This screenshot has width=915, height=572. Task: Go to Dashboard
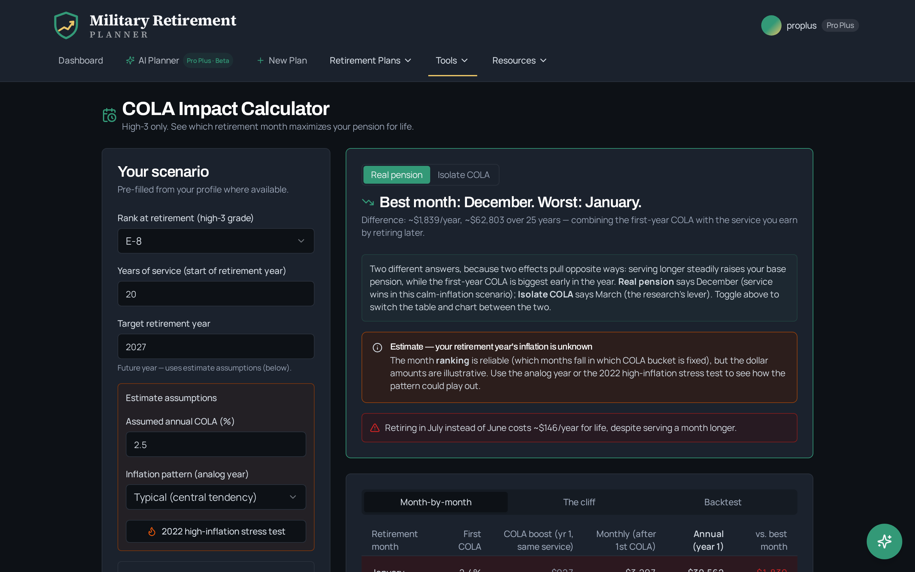[80, 60]
